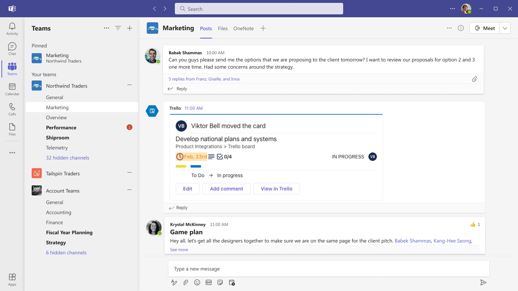The image size is (518, 291).
Task: Open the sticker picker
Action: point(220,282)
